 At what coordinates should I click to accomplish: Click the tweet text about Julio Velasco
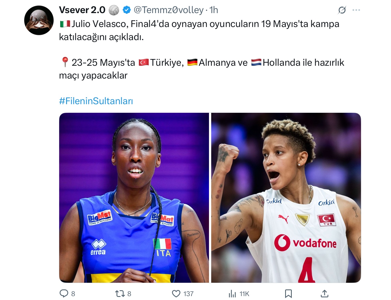point(199,30)
